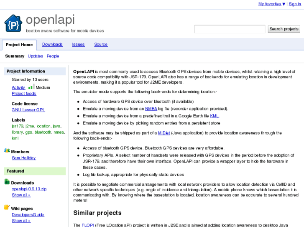Click the 'Similar projects' heading
Image resolution: width=304 pixels, height=227 pixels.
pos(97,213)
